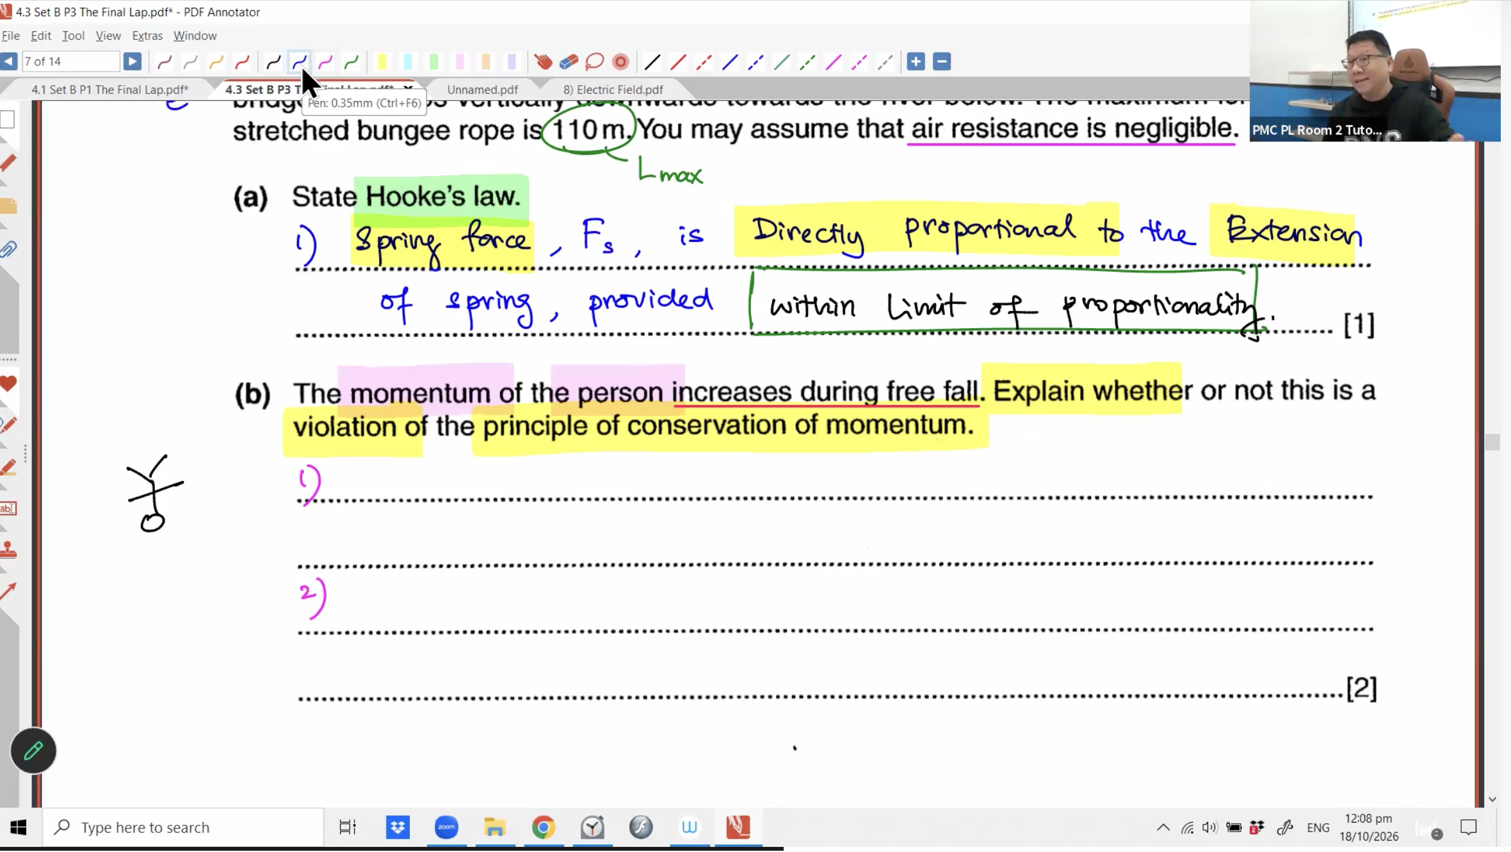The image size is (1511, 852).
Task: Open the Extras menu
Action: pyautogui.click(x=147, y=36)
